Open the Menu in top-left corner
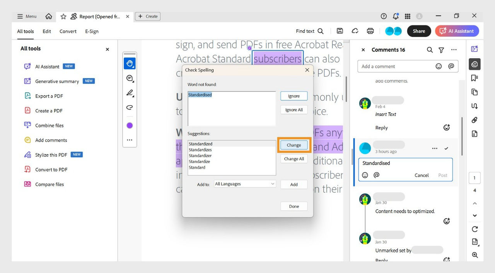The height and width of the screenshot is (273, 495). coord(26,16)
